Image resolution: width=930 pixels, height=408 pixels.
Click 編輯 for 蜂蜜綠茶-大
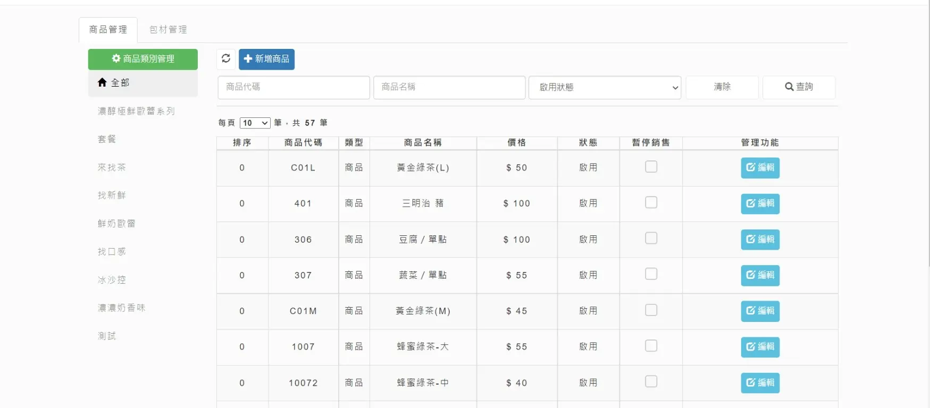[760, 347]
